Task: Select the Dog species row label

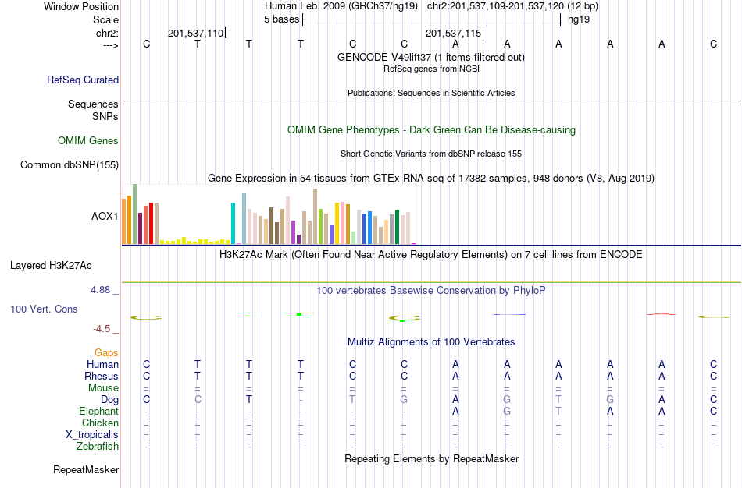Action: coord(110,400)
